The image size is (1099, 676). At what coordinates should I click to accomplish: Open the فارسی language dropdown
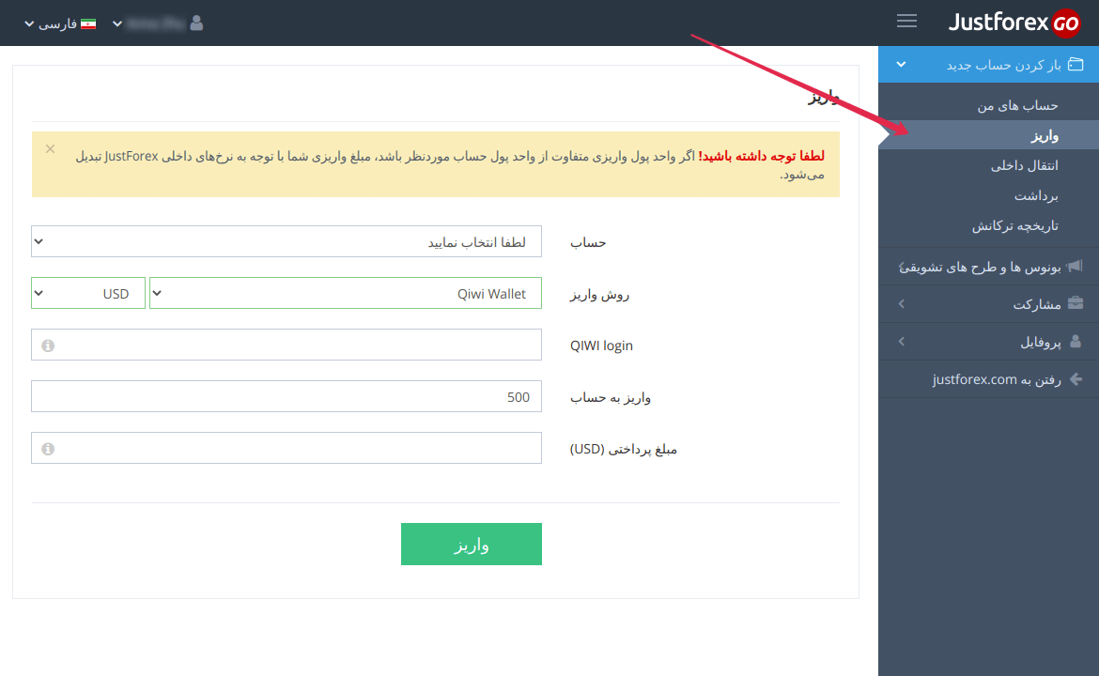coord(59,23)
